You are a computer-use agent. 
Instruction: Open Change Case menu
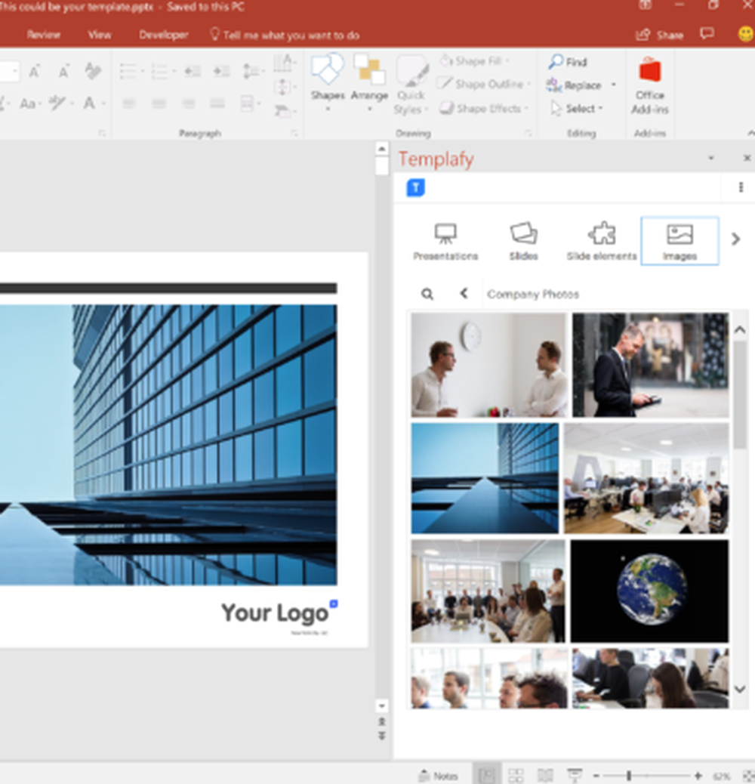tap(29, 103)
